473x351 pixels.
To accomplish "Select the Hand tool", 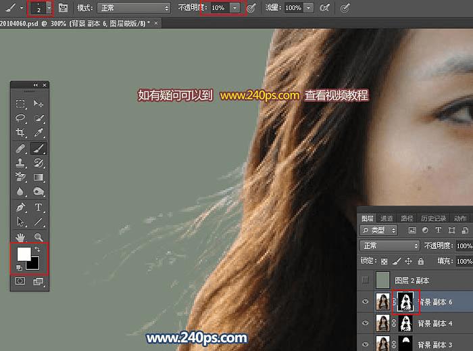I will 20,237.
